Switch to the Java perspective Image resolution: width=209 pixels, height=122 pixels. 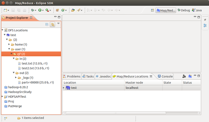pos(197,10)
